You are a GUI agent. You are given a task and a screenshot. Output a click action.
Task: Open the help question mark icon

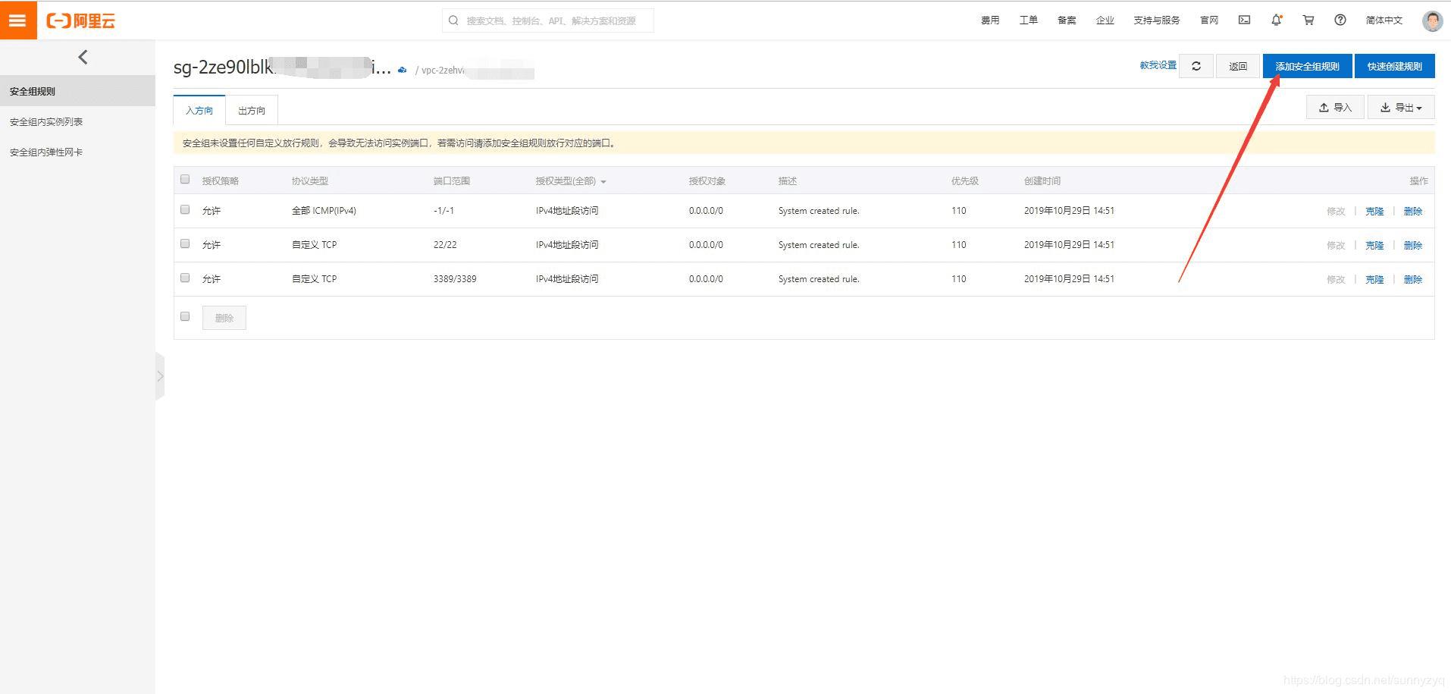point(1340,20)
